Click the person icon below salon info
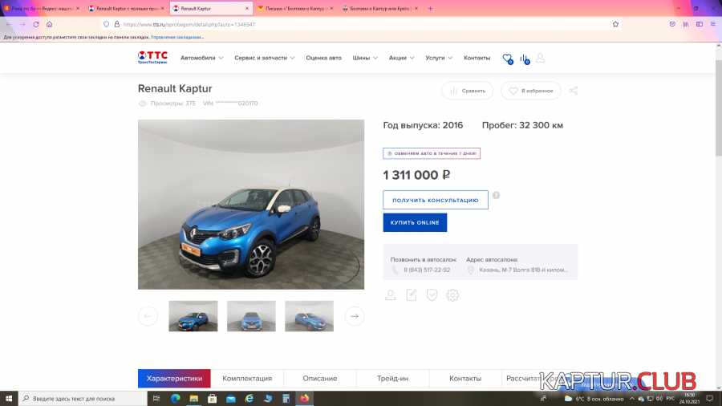The width and height of the screenshot is (722, 406). pos(391,295)
